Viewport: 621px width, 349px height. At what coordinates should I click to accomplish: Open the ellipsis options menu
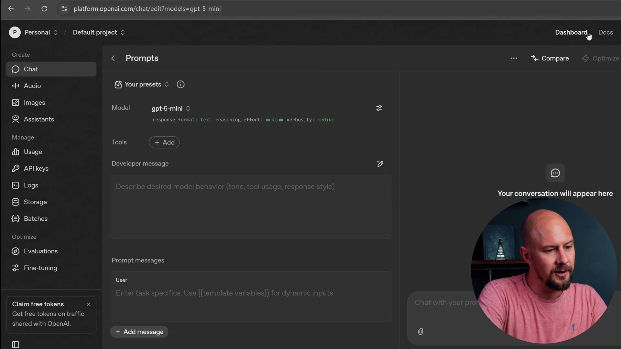pos(514,58)
